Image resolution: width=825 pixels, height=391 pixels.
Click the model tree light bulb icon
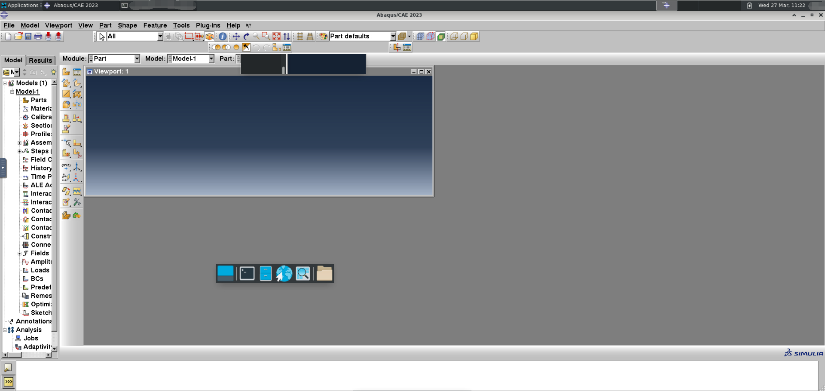[x=53, y=72]
